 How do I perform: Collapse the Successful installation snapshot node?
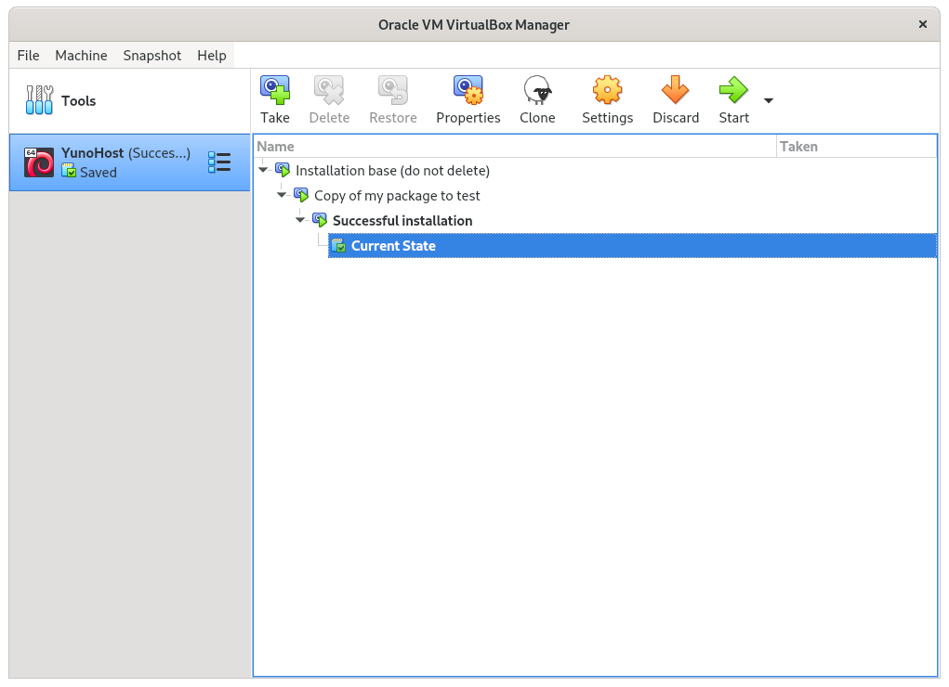[x=300, y=220]
